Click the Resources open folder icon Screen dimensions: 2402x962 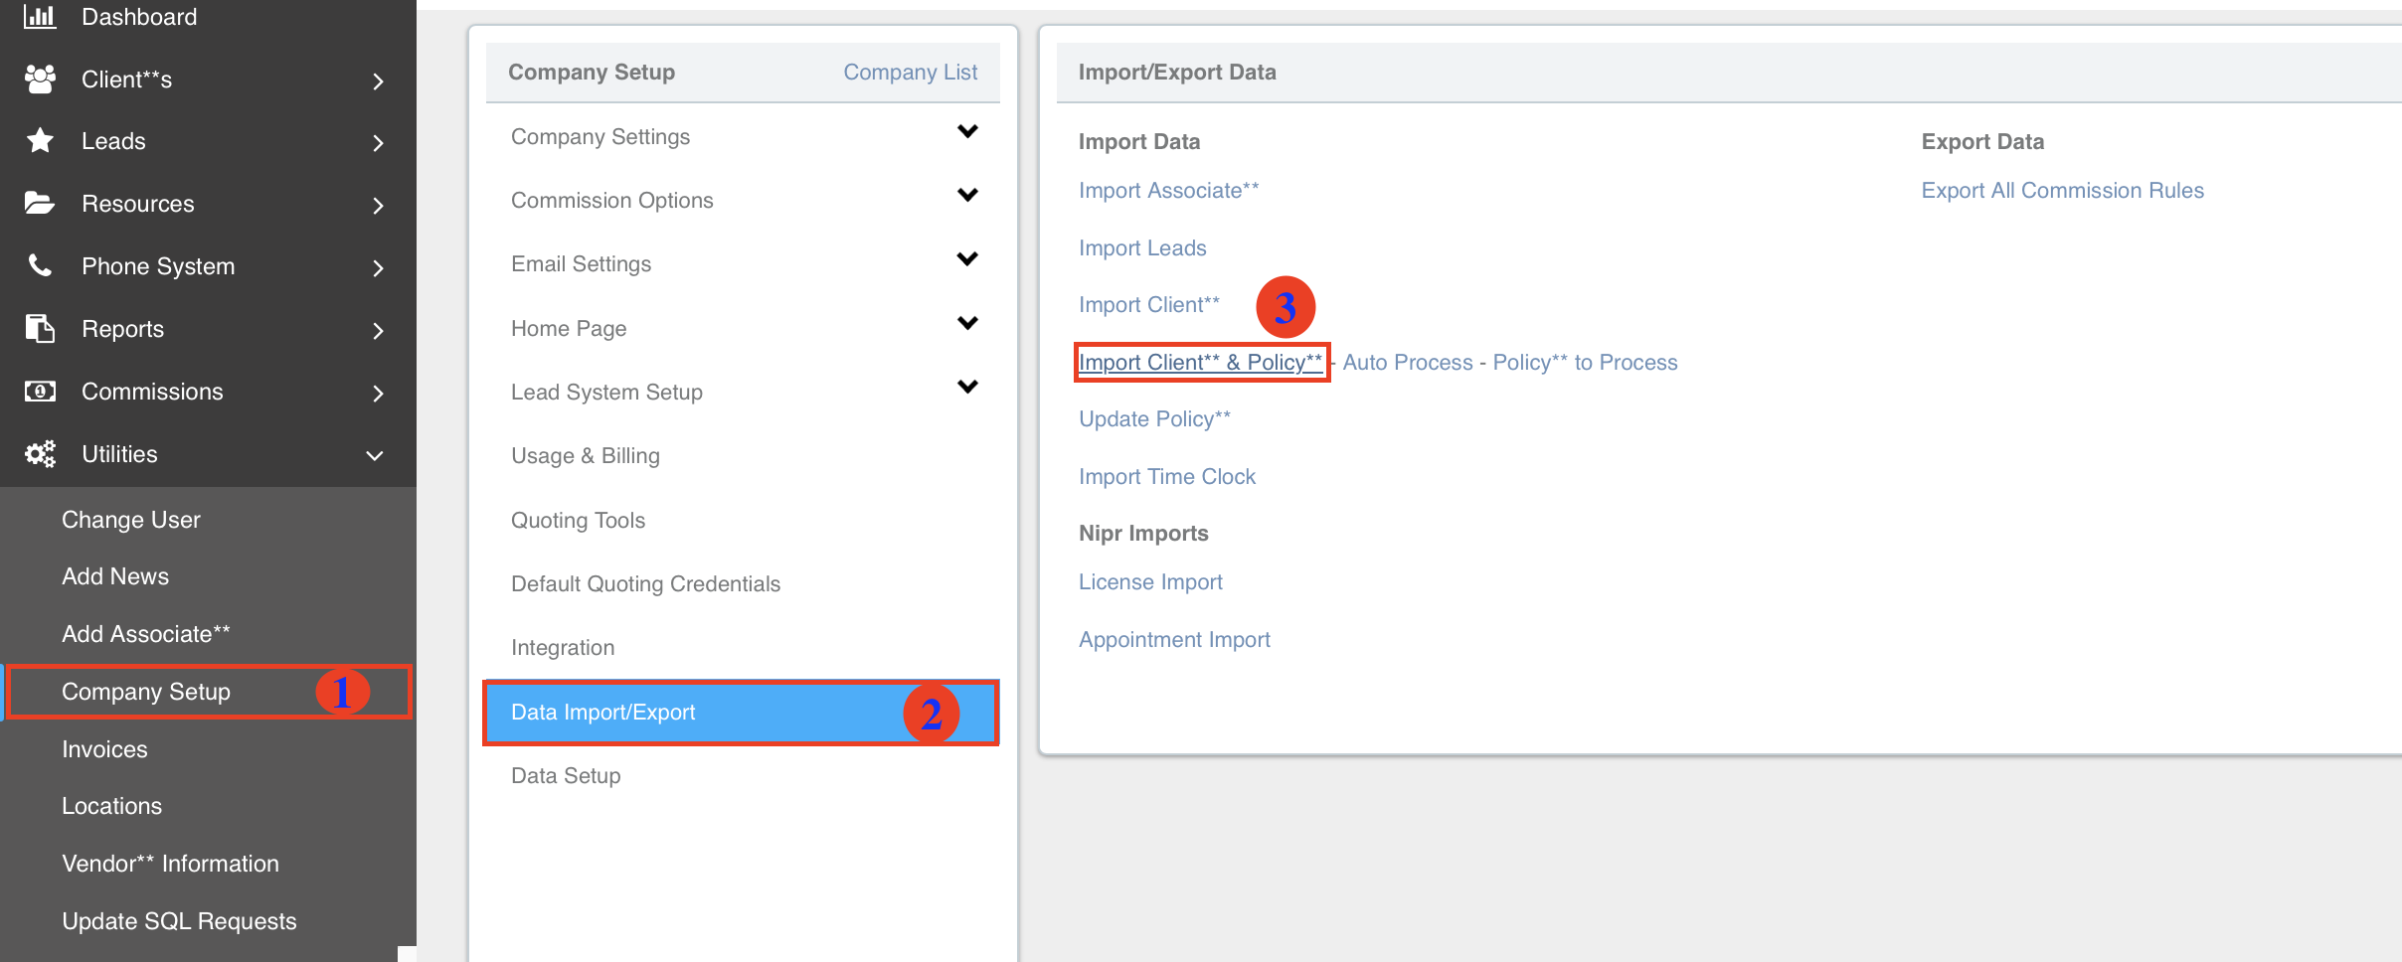coord(40,203)
